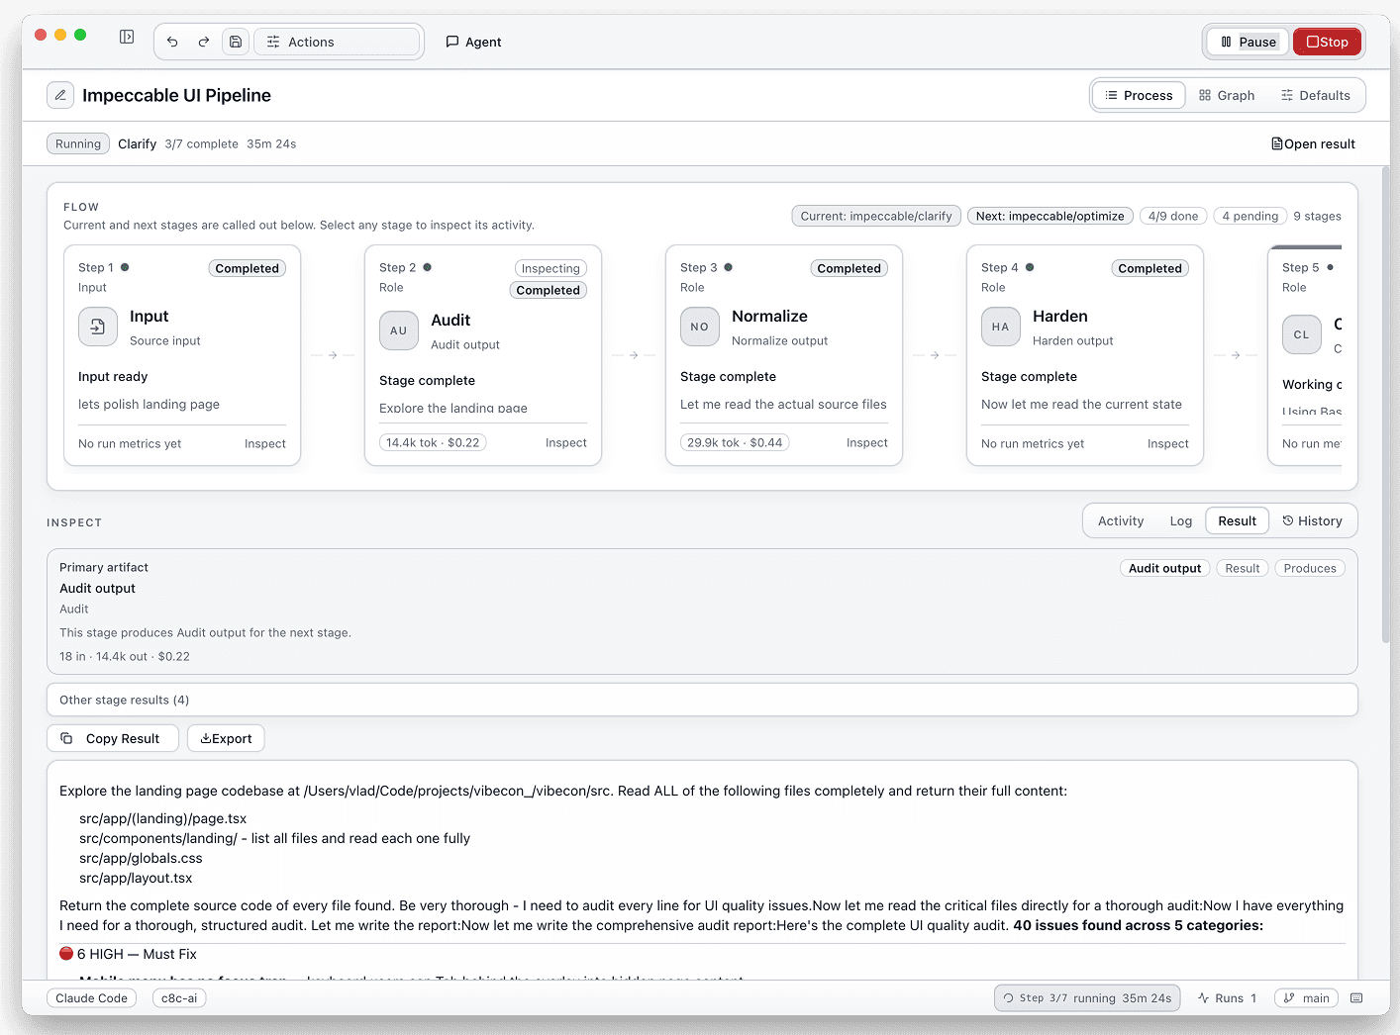The width and height of the screenshot is (1400, 1035).
Task: Open the Agent chat panel
Action: pyautogui.click(x=473, y=42)
